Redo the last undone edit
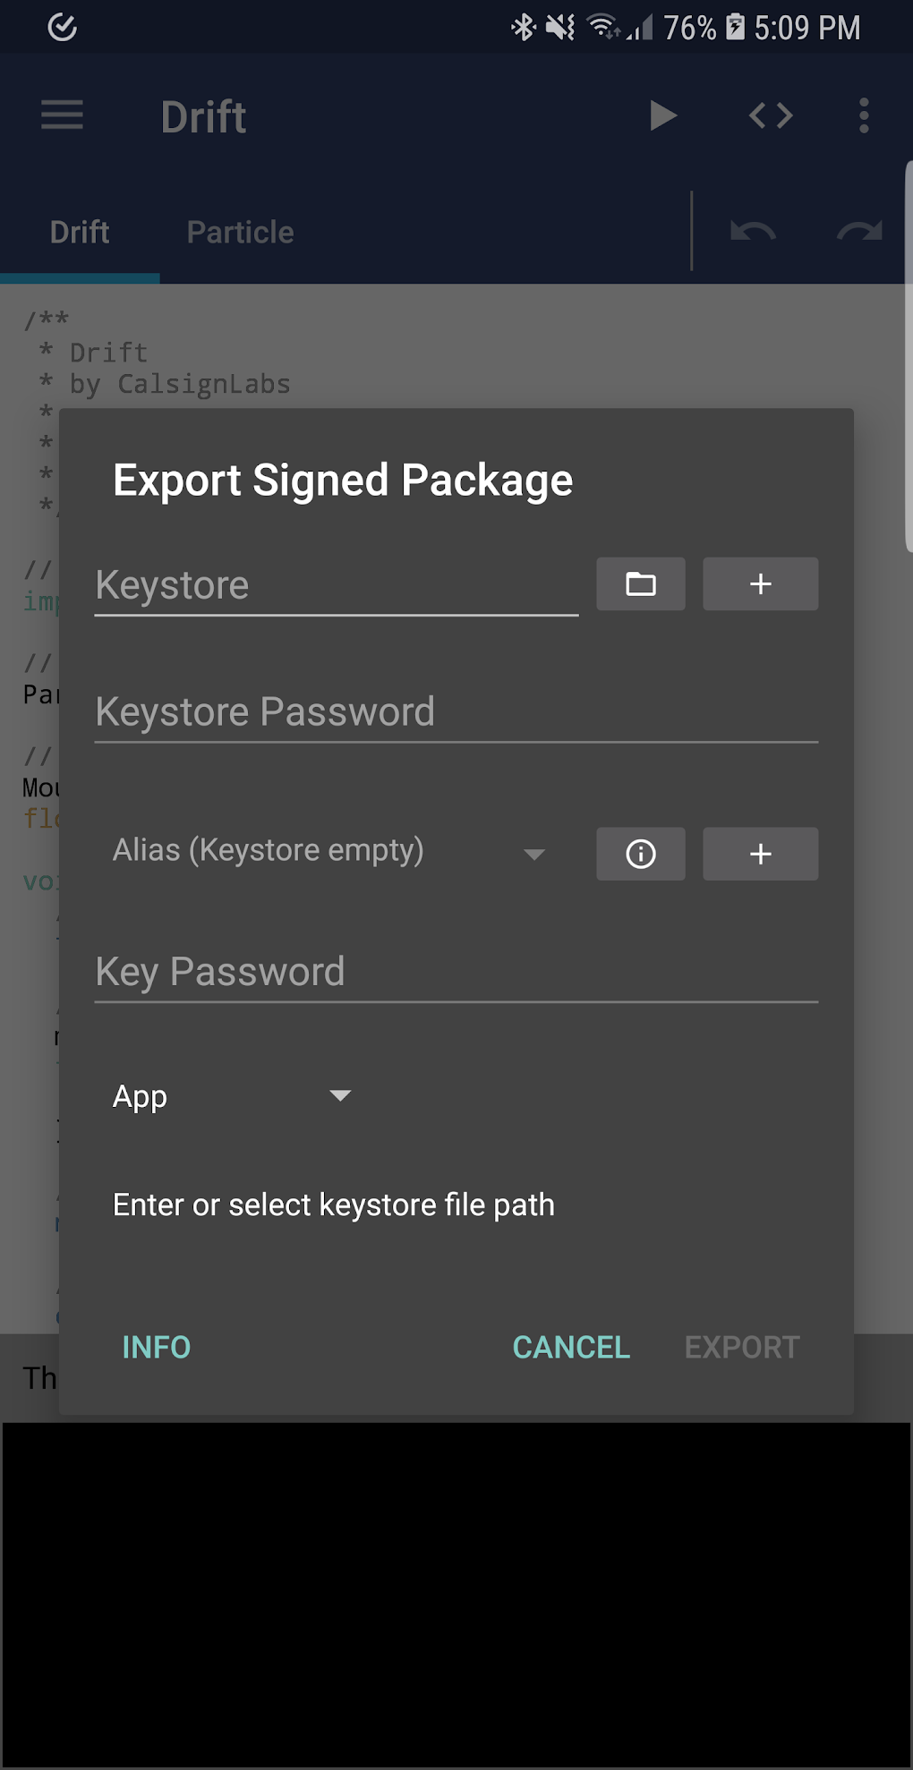Screen dimensions: 913x1770 coord(859,232)
